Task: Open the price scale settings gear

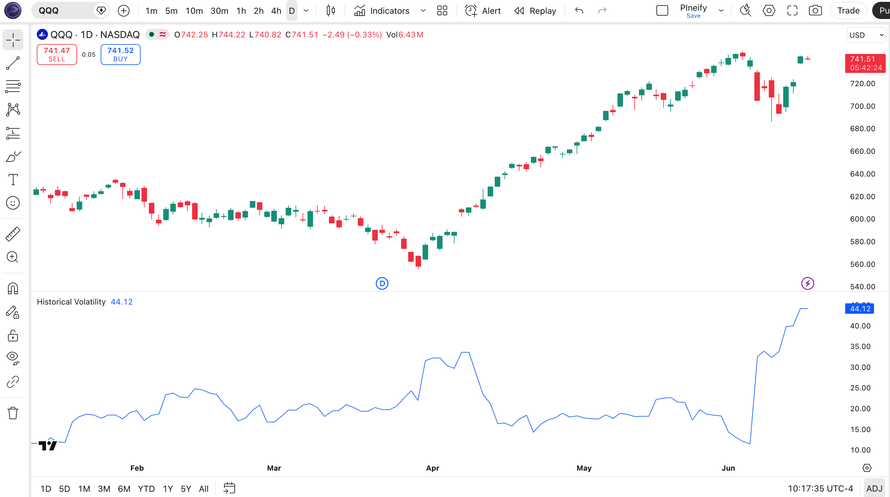Action: pos(867,468)
